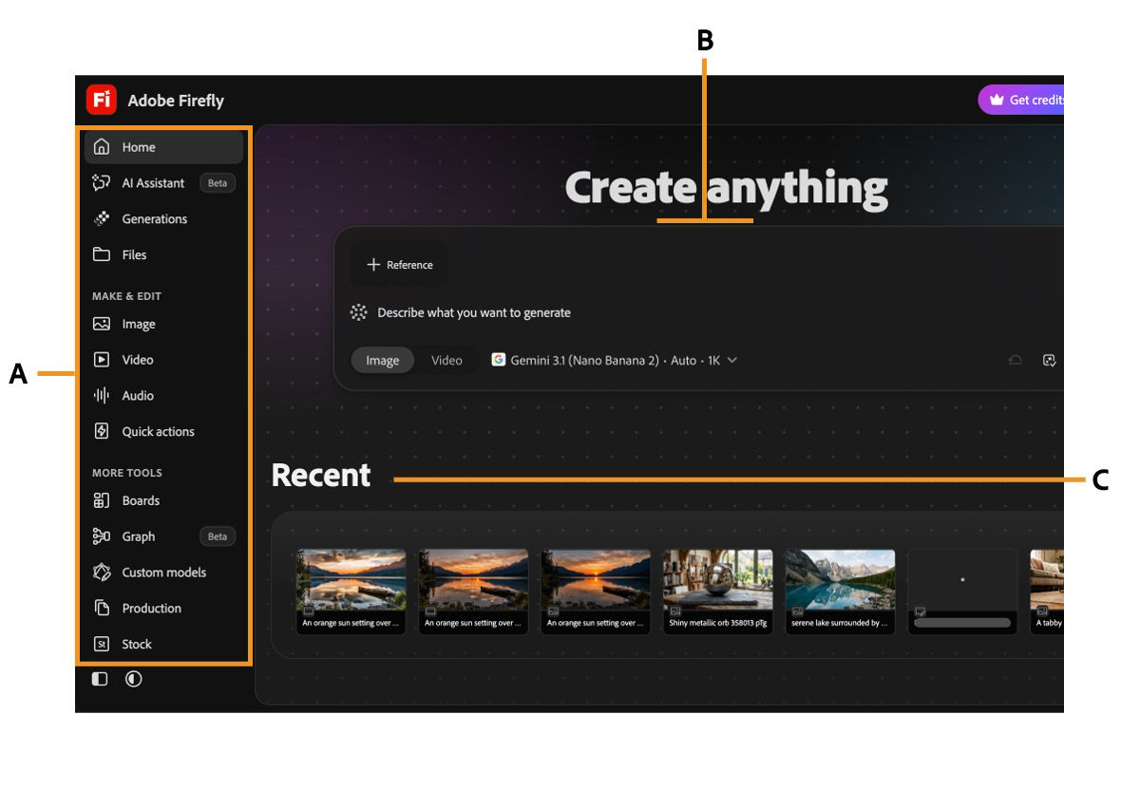The height and width of the screenshot is (789, 1140).
Task: Toggle the light/dark theme circle icon
Action: (x=134, y=679)
